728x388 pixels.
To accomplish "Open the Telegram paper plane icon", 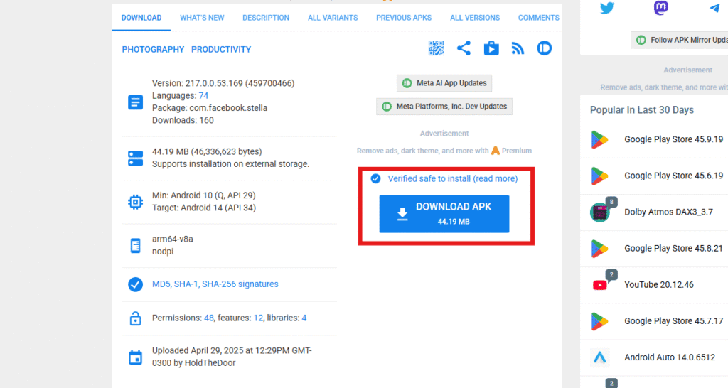I will coord(714,8).
